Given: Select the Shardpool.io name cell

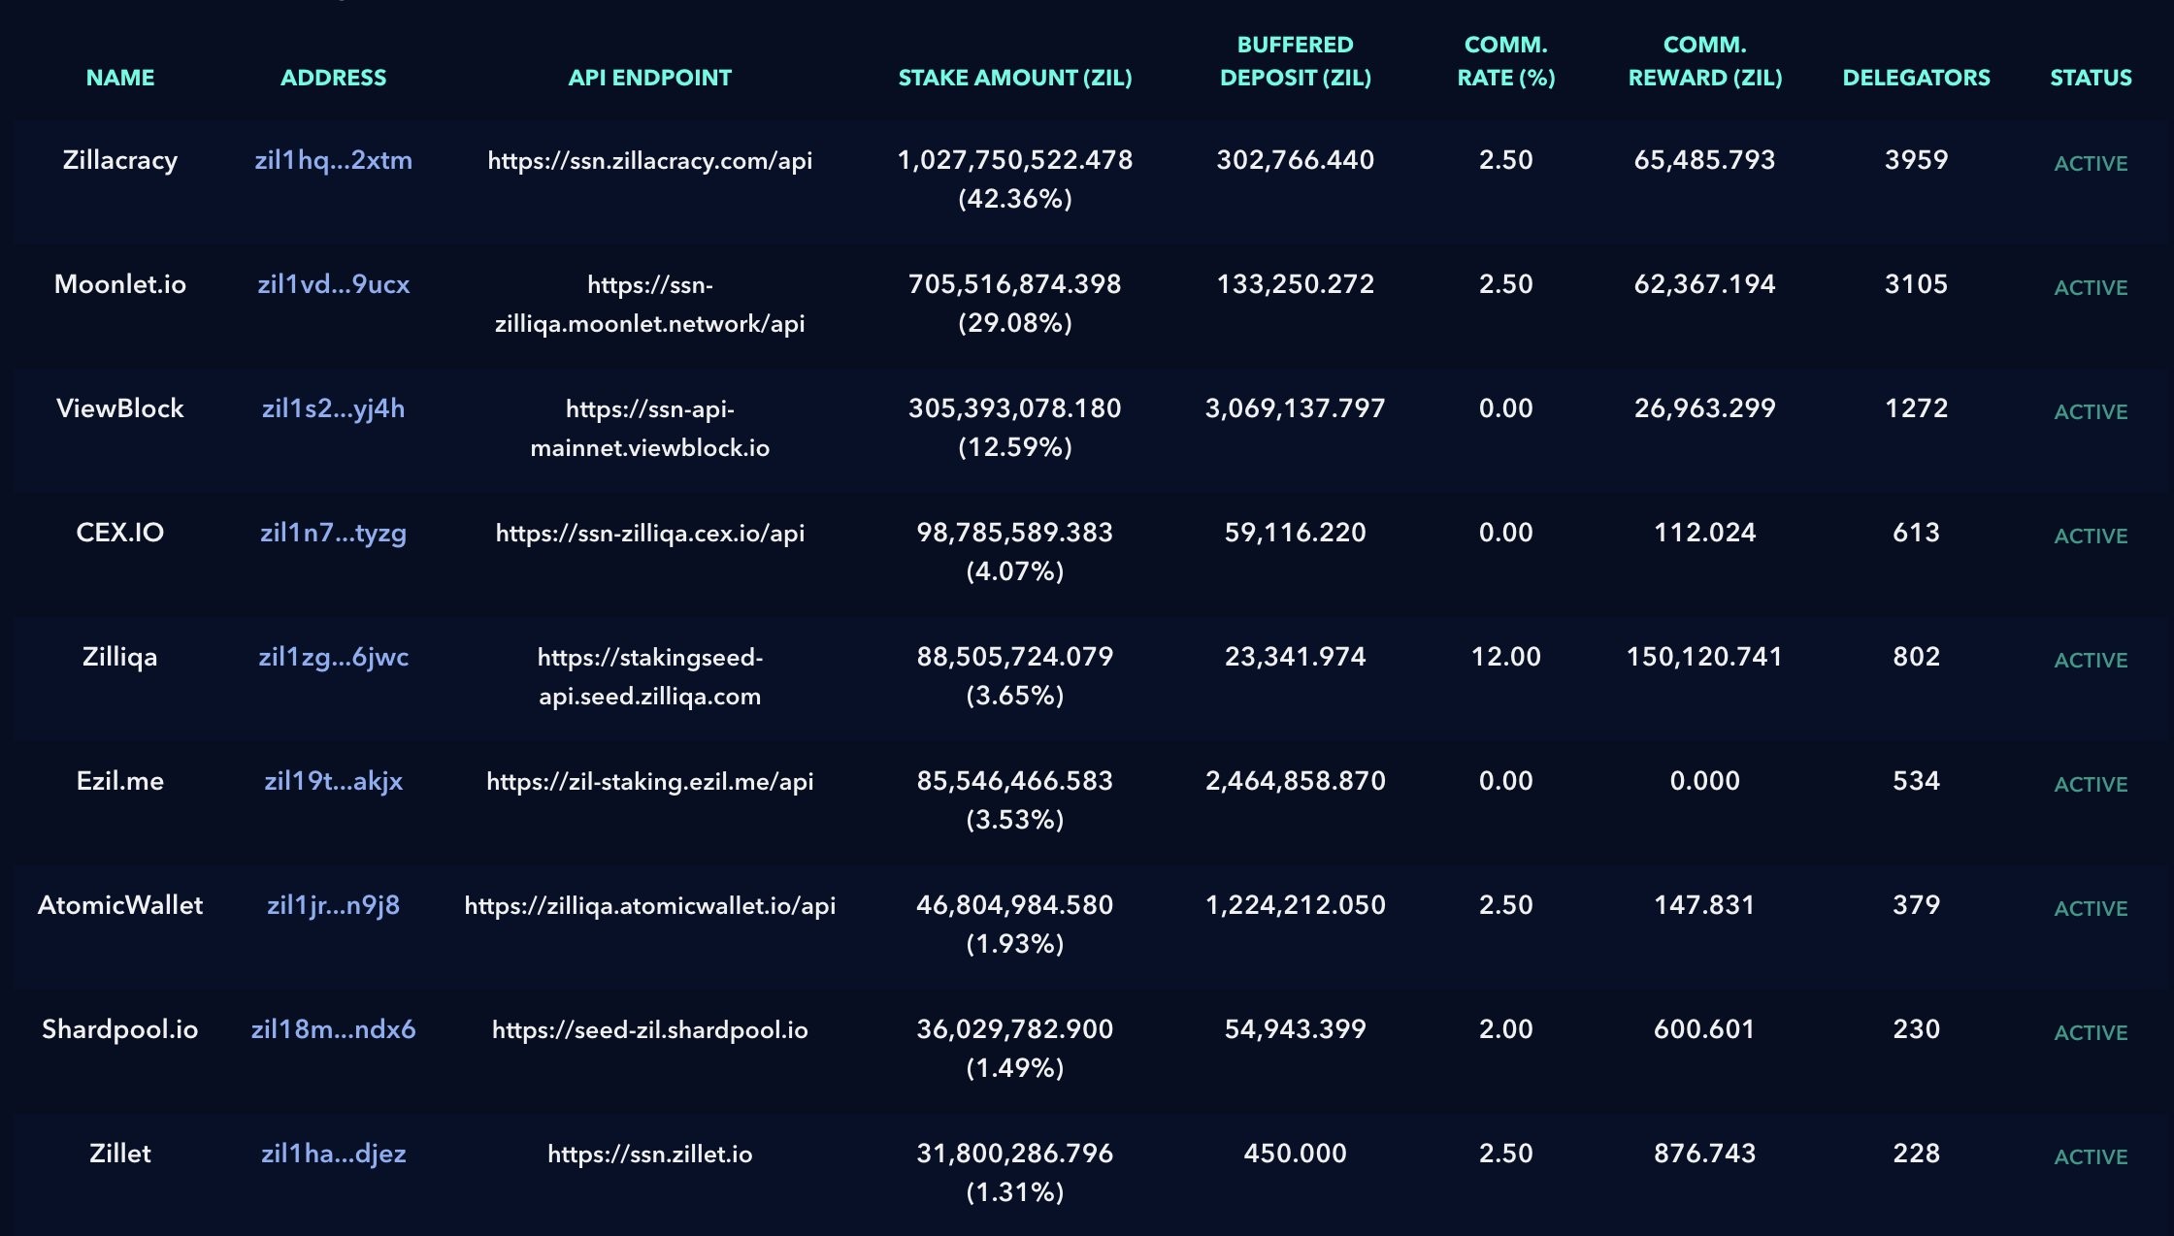Looking at the screenshot, I should [120, 1029].
